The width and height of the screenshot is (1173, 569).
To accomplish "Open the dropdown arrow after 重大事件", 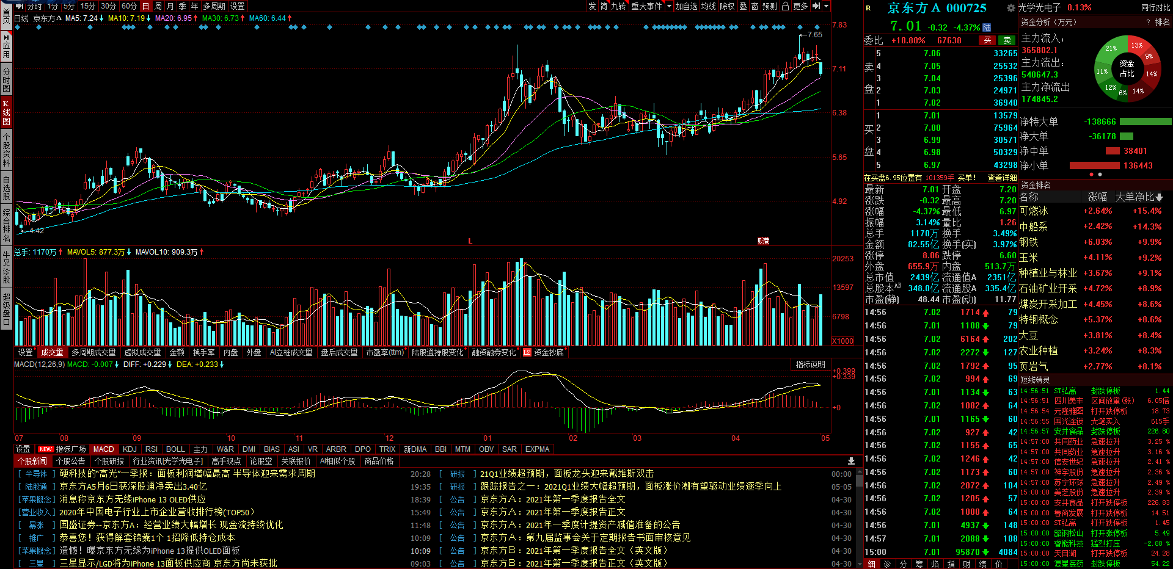I will tap(669, 6).
